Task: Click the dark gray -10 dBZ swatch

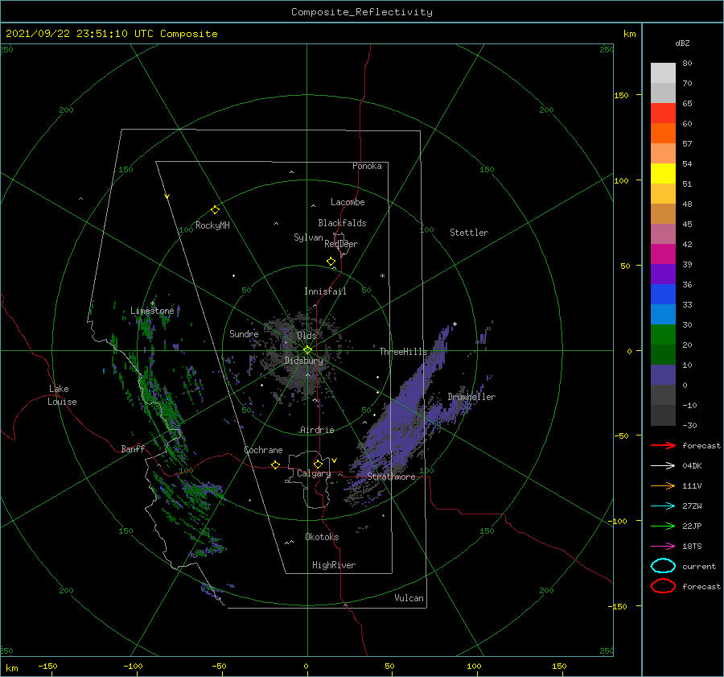Action: [x=663, y=415]
